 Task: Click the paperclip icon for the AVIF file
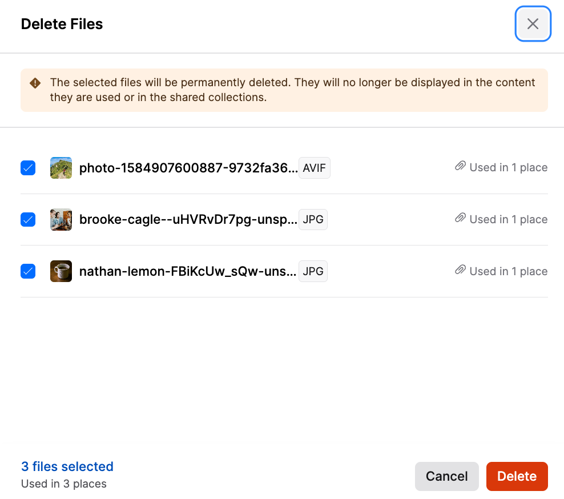point(460,167)
